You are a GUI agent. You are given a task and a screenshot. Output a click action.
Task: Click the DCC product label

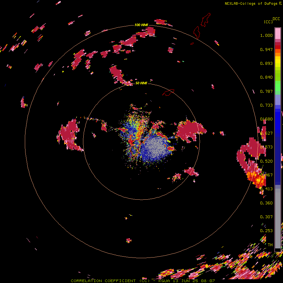(x=276, y=19)
